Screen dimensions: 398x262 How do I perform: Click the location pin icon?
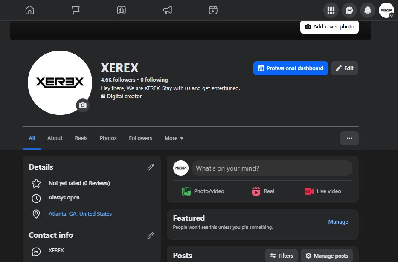tap(36, 214)
